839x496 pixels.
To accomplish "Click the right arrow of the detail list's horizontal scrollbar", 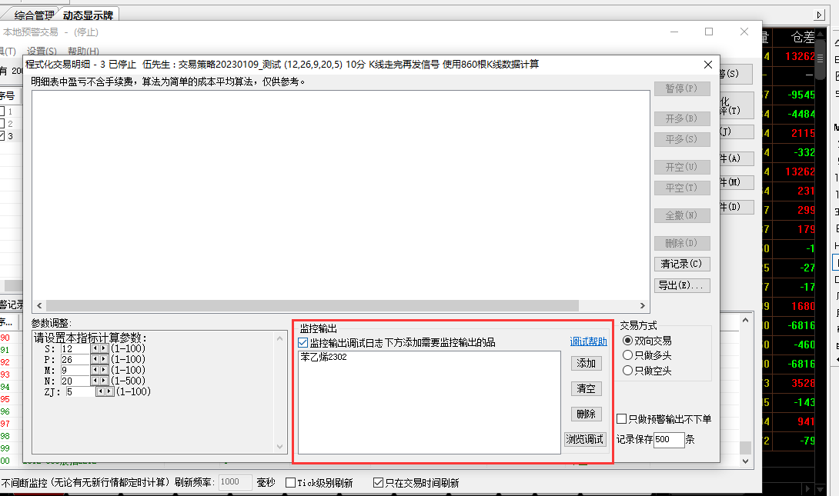I will (643, 306).
